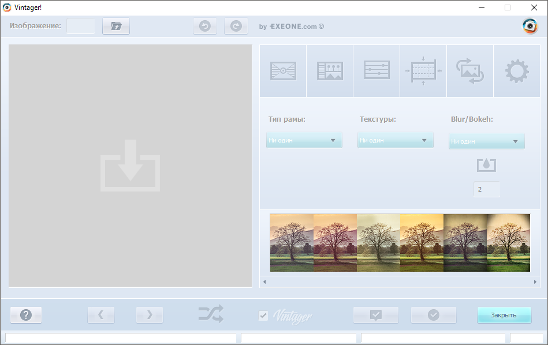Viewport: 548px width, 345px height.
Task: Expand the Текстуры dropdown
Action: click(396, 140)
